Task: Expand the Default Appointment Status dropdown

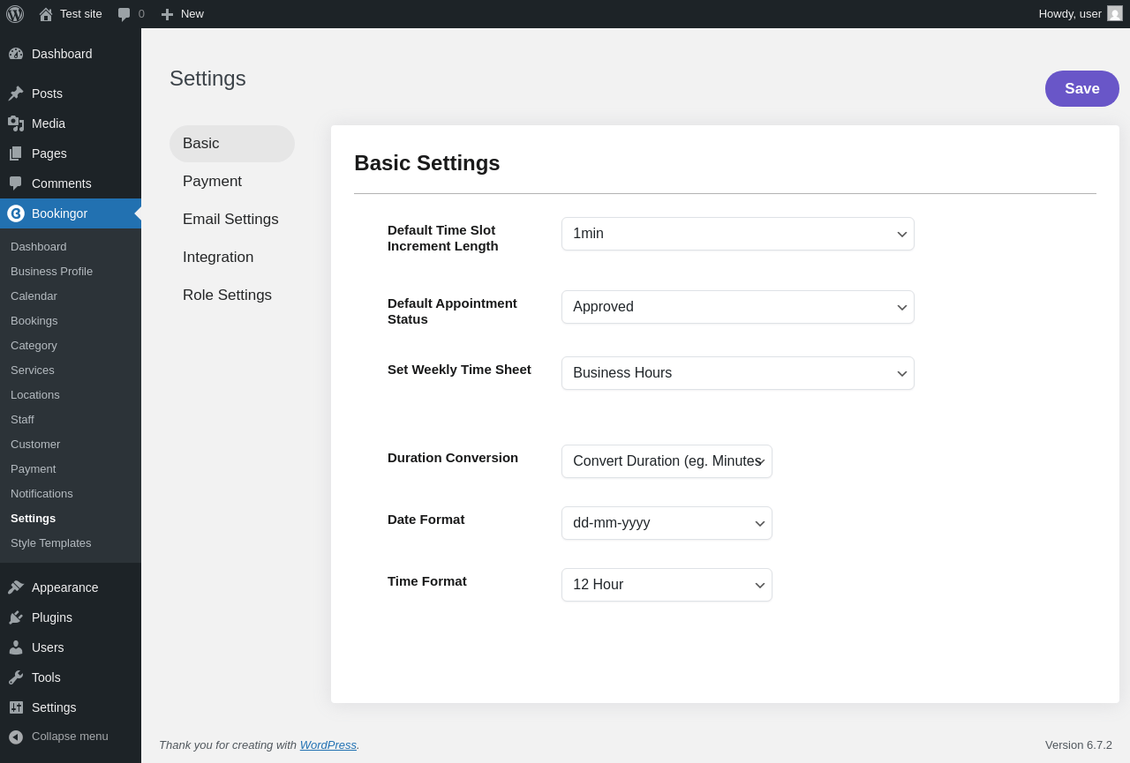Action: (x=737, y=307)
